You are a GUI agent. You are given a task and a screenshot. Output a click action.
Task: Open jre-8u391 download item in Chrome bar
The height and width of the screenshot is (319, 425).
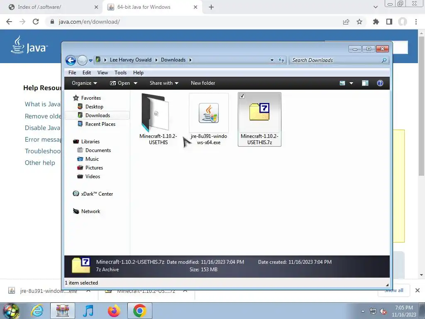[43, 291]
